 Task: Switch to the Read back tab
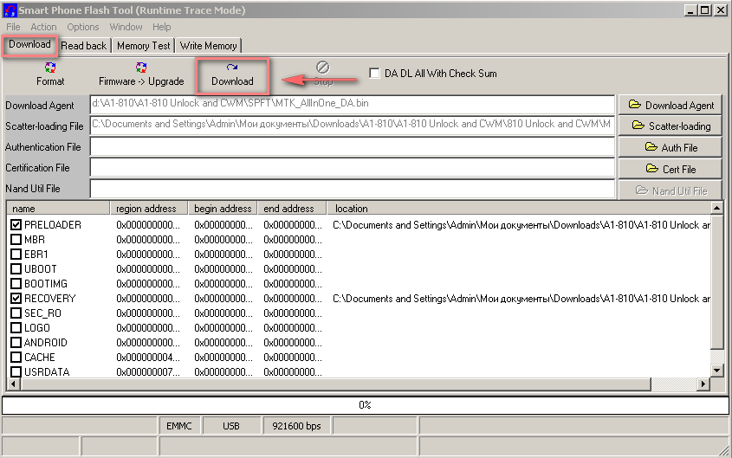click(84, 46)
